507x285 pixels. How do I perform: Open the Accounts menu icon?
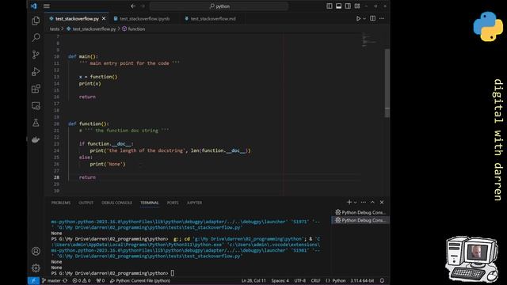click(x=36, y=251)
